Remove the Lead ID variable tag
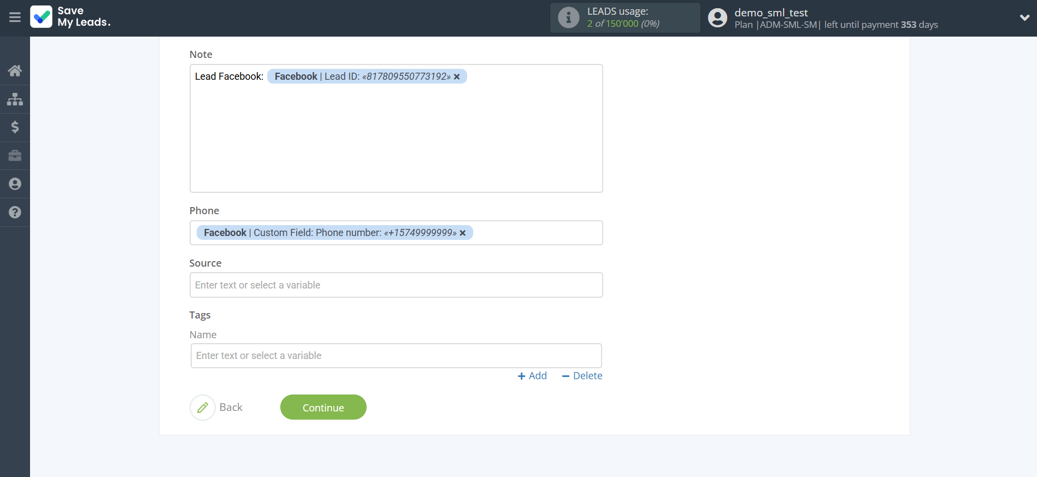The width and height of the screenshot is (1037, 477). pos(457,77)
